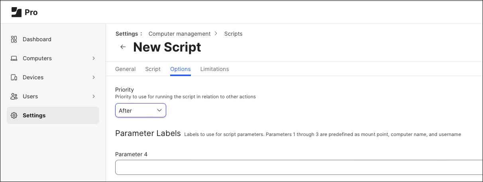
Task: Expand the Computers sidebar chevron
Action: (94, 58)
